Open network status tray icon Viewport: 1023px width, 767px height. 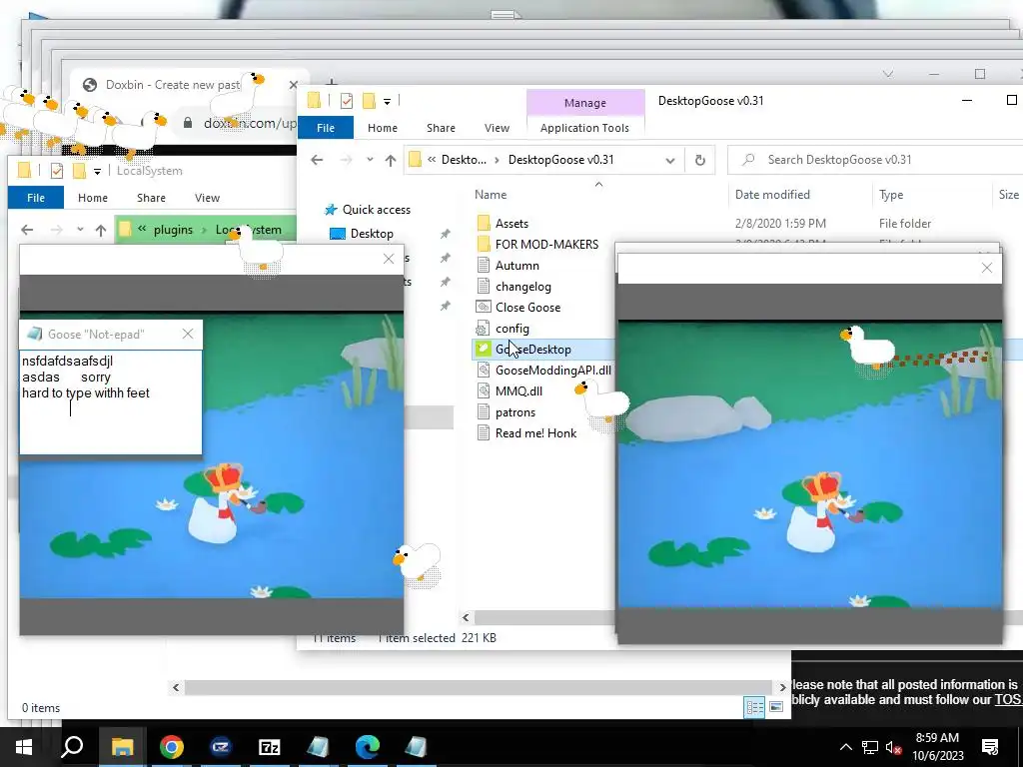[870, 747]
